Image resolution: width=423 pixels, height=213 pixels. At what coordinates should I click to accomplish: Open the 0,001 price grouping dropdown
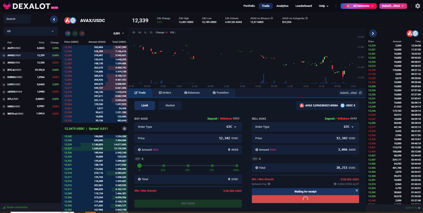119,34
